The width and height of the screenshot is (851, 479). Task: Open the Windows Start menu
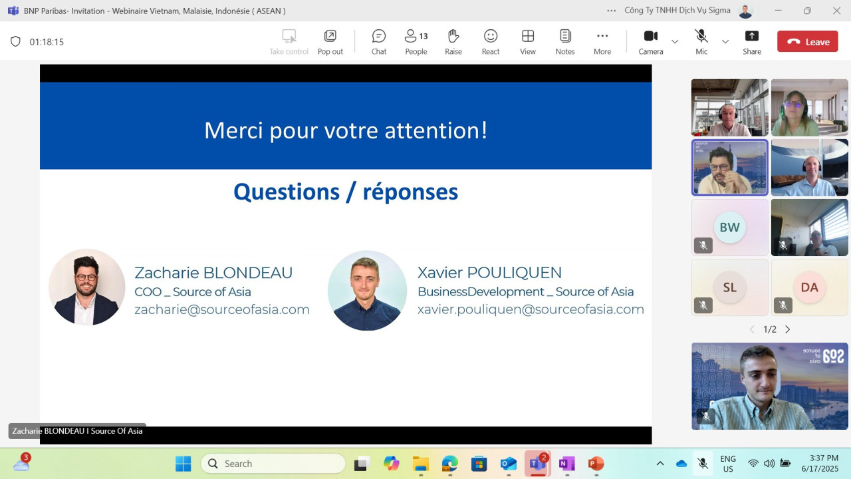(x=183, y=464)
